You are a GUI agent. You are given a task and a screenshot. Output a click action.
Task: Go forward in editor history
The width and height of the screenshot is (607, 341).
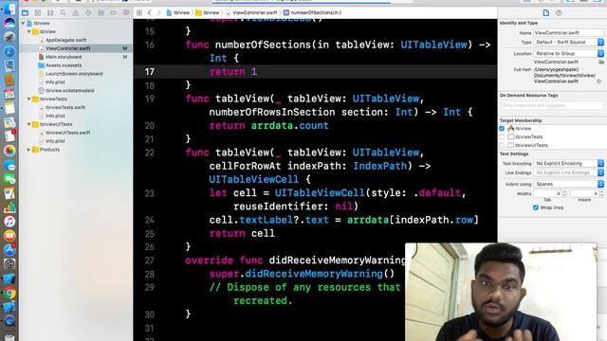point(158,12)
